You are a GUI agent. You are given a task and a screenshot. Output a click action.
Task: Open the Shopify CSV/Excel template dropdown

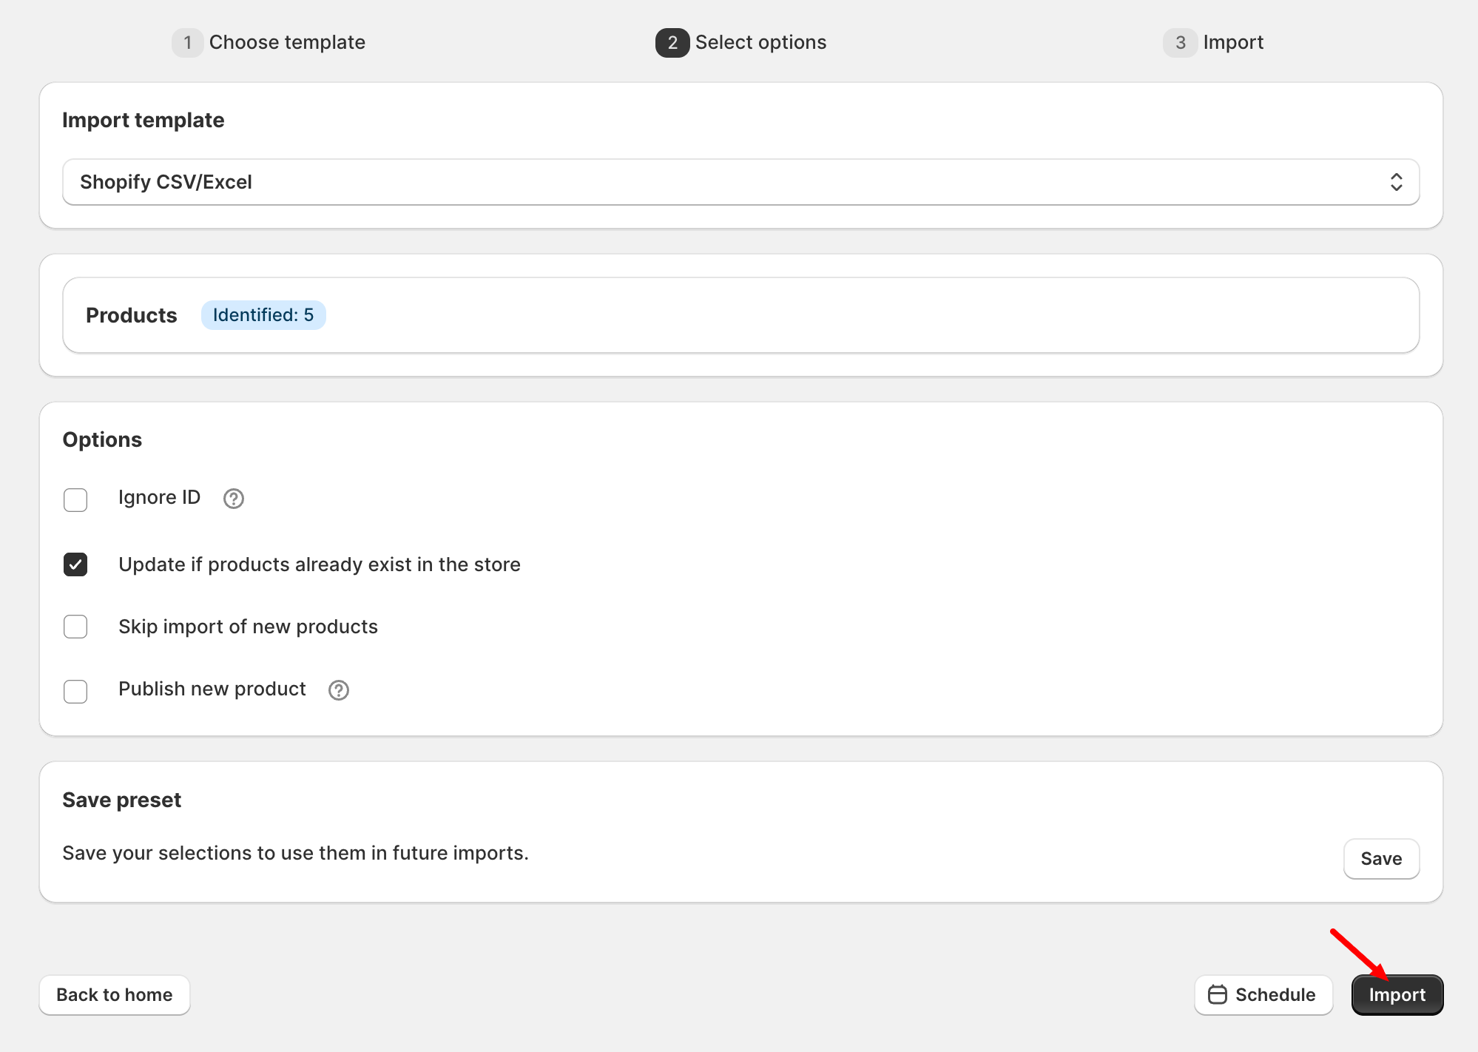pos(741,182)
